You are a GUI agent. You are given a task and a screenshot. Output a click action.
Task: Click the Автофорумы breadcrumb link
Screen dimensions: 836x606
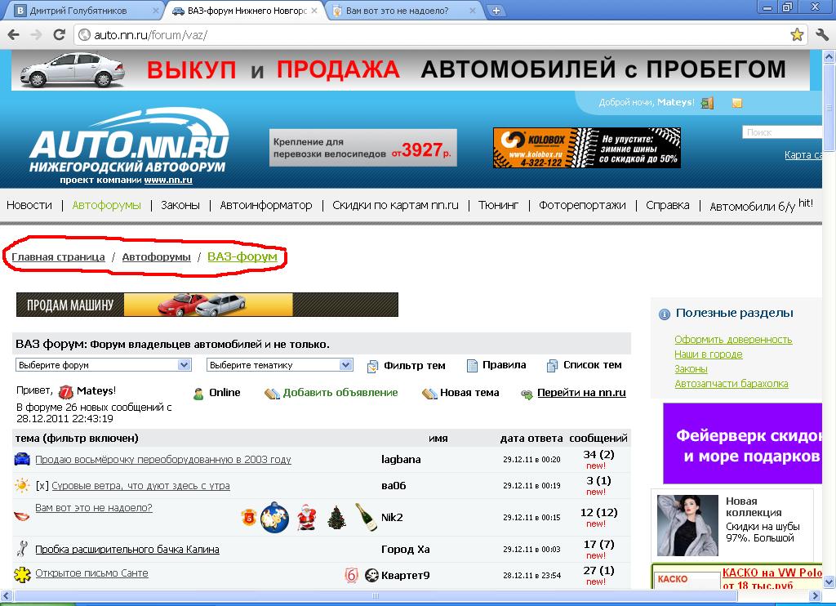pos(156,257)
